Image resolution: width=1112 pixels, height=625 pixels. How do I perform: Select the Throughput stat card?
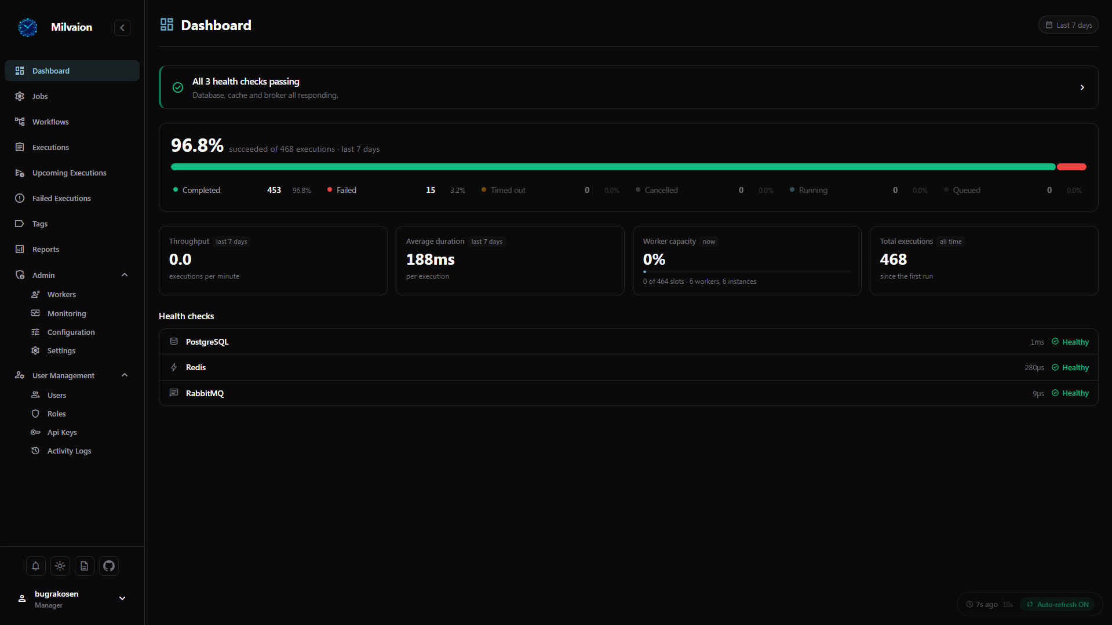click(x=273, y=261)
